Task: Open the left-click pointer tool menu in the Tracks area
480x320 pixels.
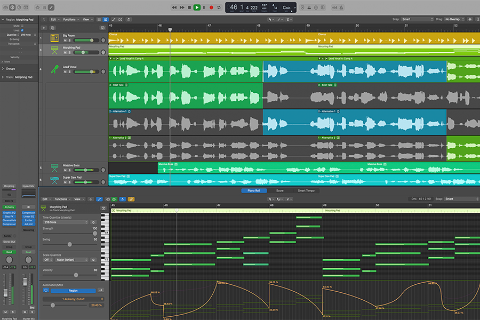Action: tap(271, 19)
